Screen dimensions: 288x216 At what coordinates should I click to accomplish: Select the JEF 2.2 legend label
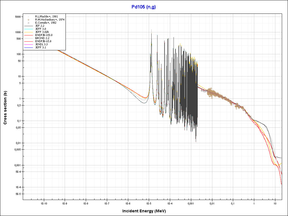[x=40, y=26]
